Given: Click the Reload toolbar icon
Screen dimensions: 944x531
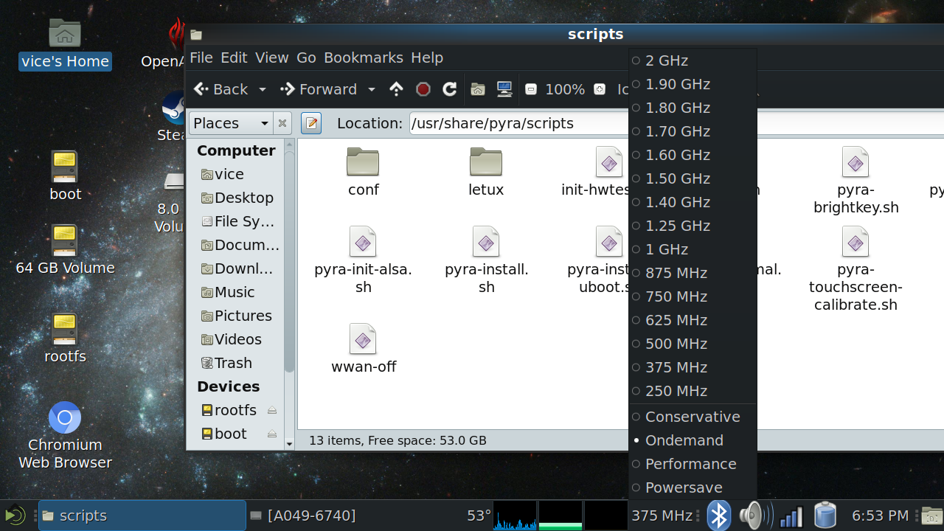Looking at the screenshot, I should [449, 89].
